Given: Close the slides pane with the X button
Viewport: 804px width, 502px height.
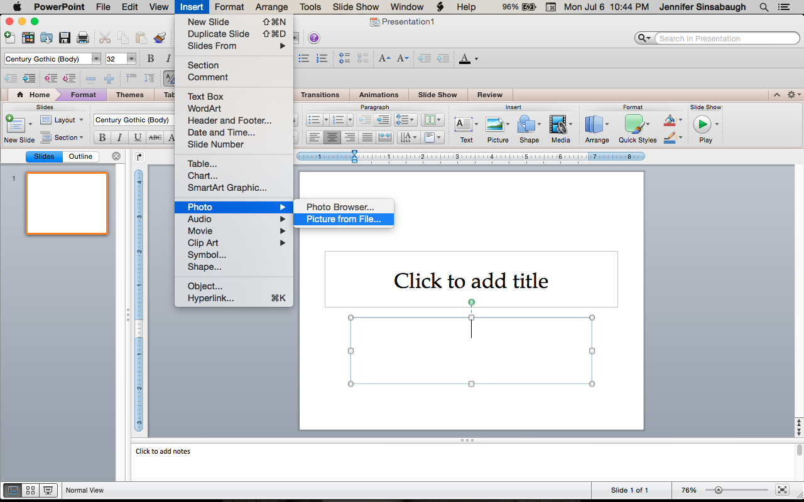Looking at the screenshot, I should tap(116, 156).
